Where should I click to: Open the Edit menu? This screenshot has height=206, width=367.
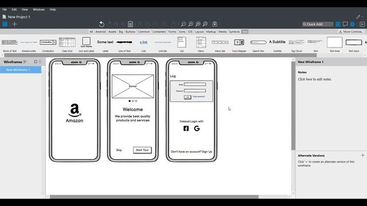(14, 10)
